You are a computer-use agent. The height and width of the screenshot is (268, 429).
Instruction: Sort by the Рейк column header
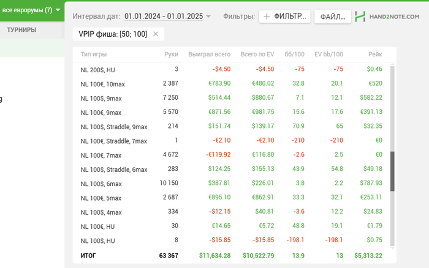click(375, 54)
